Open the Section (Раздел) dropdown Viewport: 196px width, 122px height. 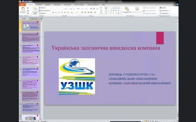(x=43, y=13)
